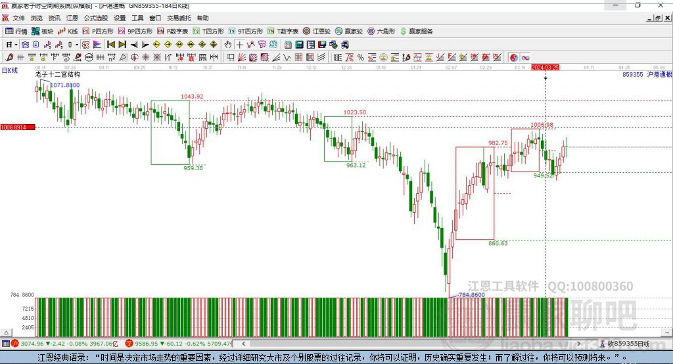673x364 pixels.
Task: Switch to K线 view
Action: click(68, 32)
